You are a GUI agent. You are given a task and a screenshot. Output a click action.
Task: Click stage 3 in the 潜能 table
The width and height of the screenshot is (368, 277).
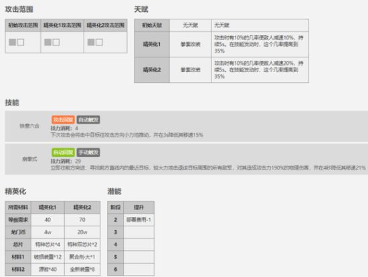point(116,232)
